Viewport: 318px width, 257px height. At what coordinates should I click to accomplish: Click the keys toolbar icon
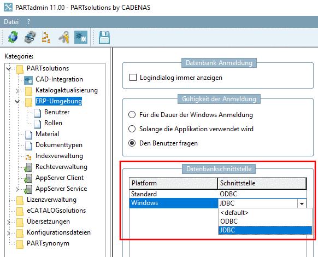[64, 37]
